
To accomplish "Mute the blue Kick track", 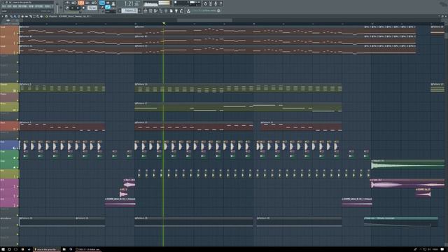I will (x=17, y=148).
